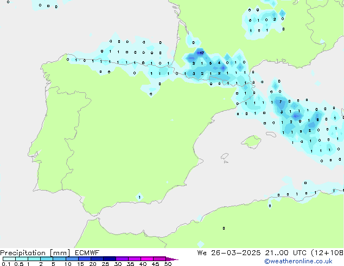Pick the 25–30 mm dark navy swatch
Viewport: 344px width, 266px height.
point(109,259)
